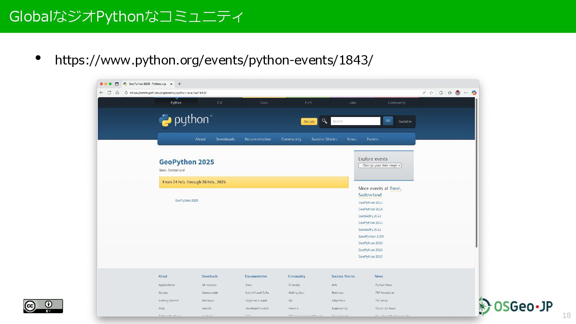Screen dimensions: 576x324
Task: Open the Change your date range dropdown
Action: point(380,165)
